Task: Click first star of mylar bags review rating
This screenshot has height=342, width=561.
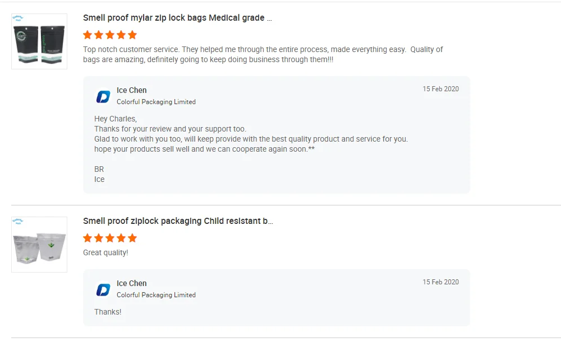Action: [x=88, y=35]
